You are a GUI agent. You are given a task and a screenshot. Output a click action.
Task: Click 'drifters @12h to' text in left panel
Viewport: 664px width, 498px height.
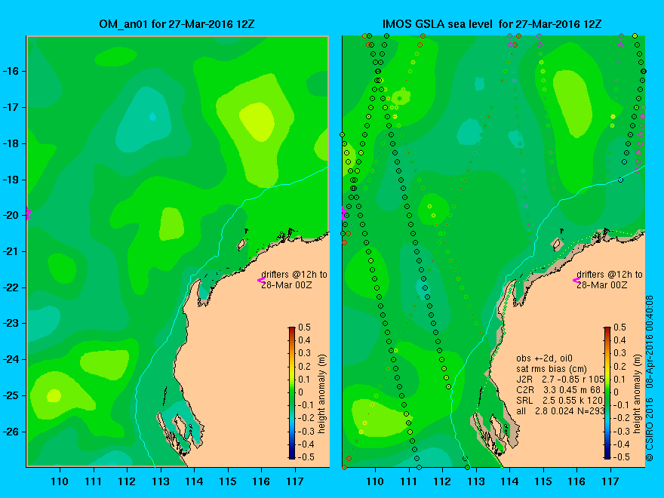[x=294, y=275]
